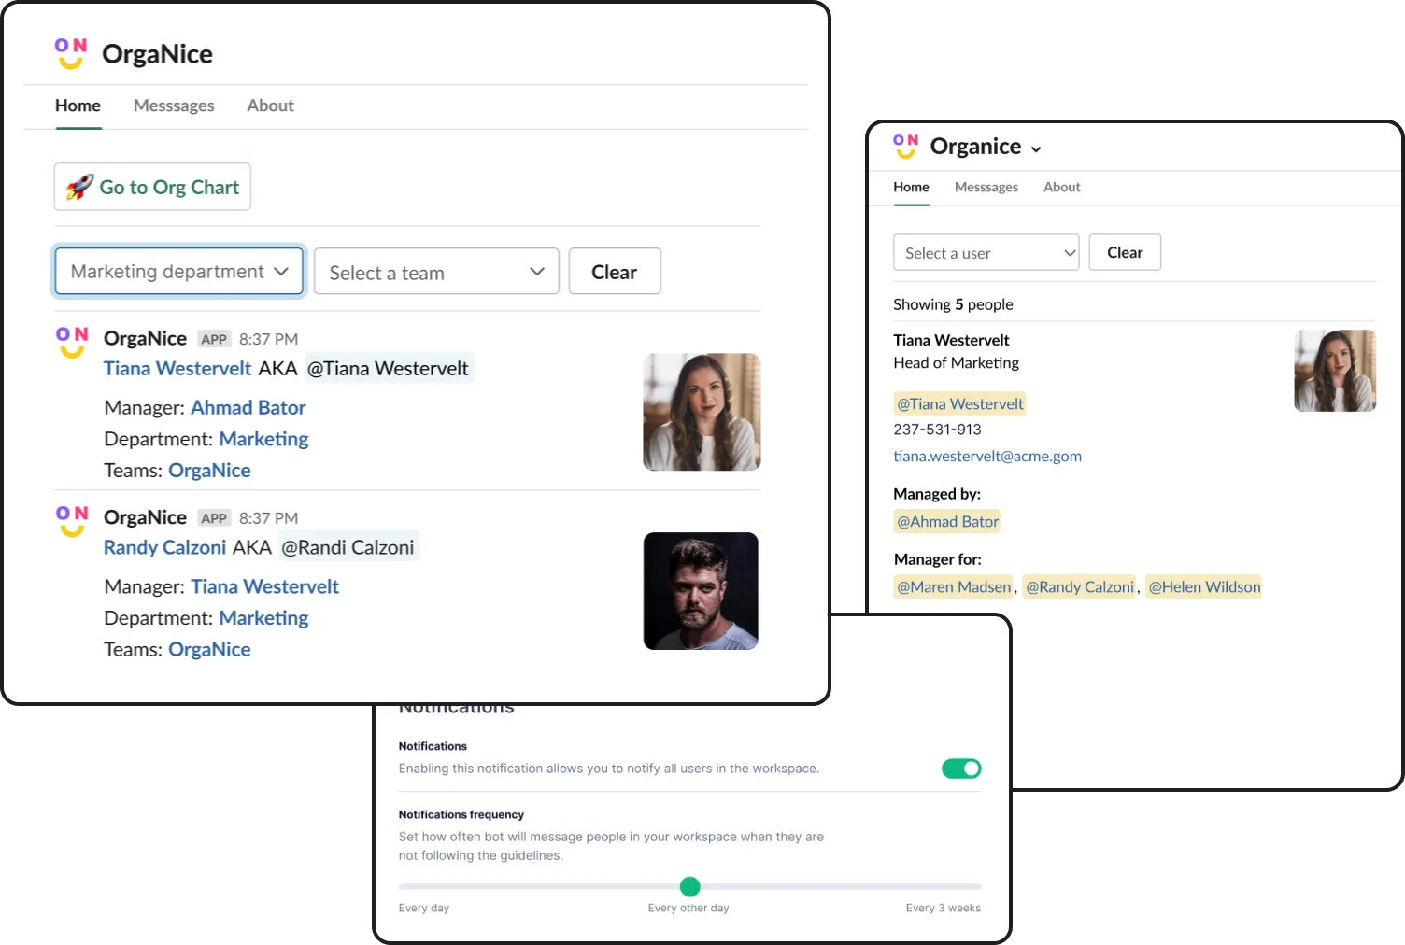1405x945 pixels.
Task: Switch to the Messages tab
Action: (174, 106)
